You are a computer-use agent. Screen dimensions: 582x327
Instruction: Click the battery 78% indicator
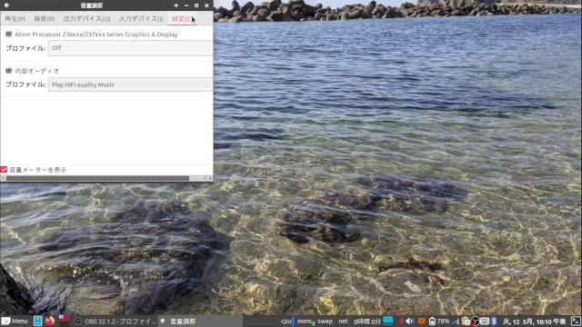point(439,321)
